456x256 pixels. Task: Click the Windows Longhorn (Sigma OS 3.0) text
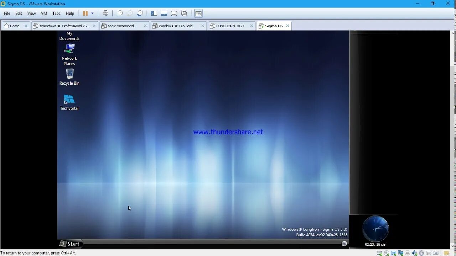pos(315,229)
